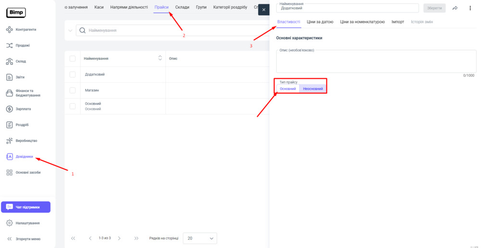Select all rows with header checkbox

pos(73,59)
